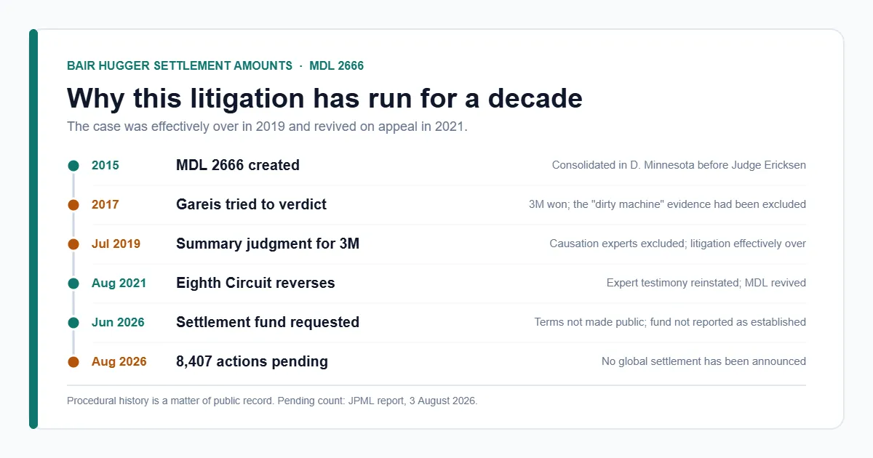Viewport: 873px width, 458px height.
Task: Select '8,407 actions pending' event title
Action: [252, 361]
